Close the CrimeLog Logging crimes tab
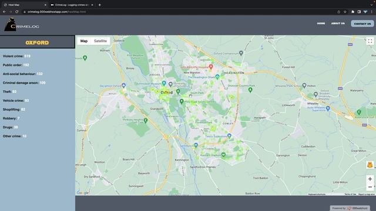Viewport: 376px width, 211px height. tap(92, 5)
